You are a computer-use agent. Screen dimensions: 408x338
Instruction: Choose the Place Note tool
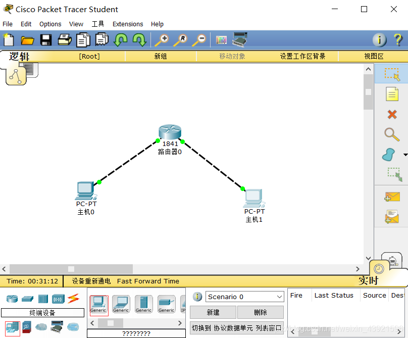[392, 94]
